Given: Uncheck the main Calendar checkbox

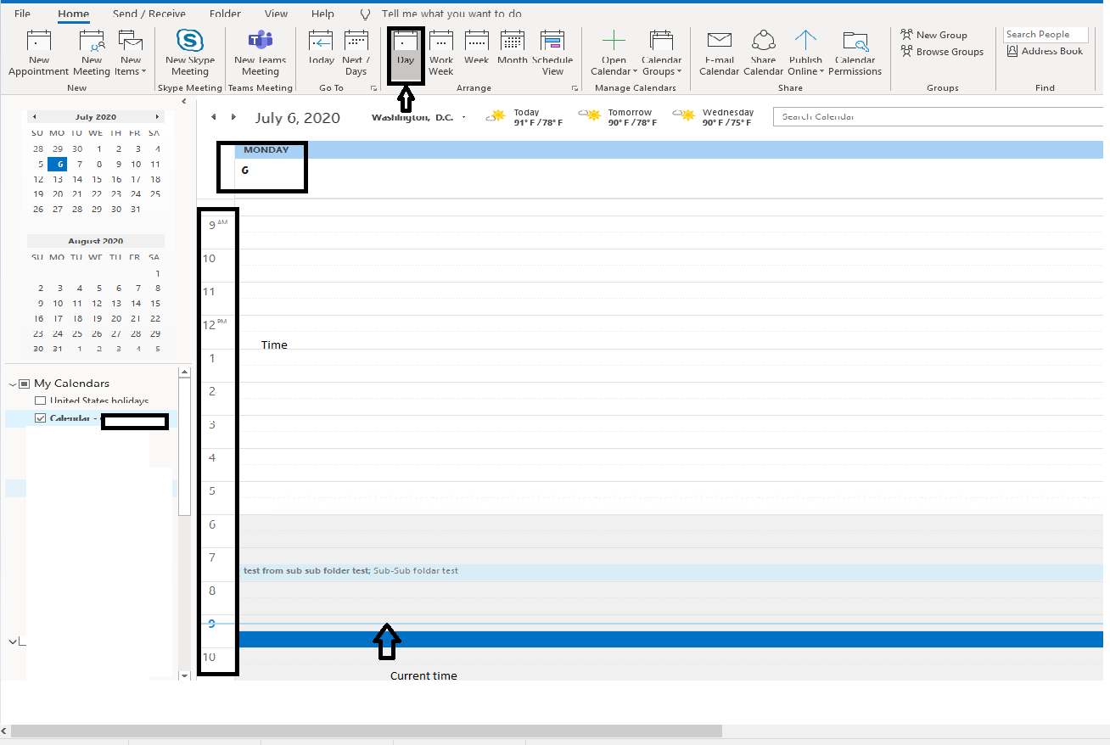Looking at the screenshot, I should point(40,418).
